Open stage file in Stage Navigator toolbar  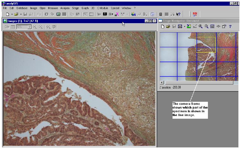(x=168, y=27)
